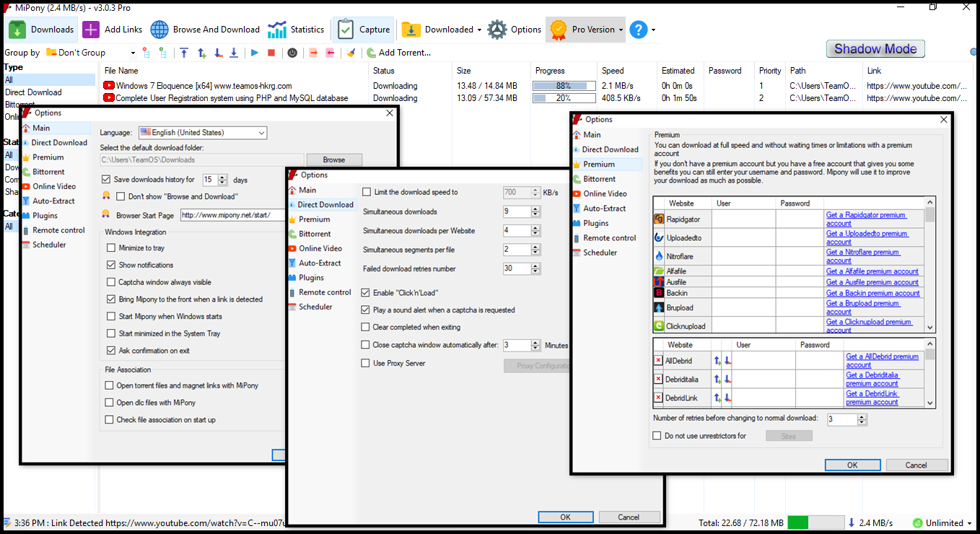Open Get a Rapidgator premium account link
This screenshot has width=980, height=534.
866,219
